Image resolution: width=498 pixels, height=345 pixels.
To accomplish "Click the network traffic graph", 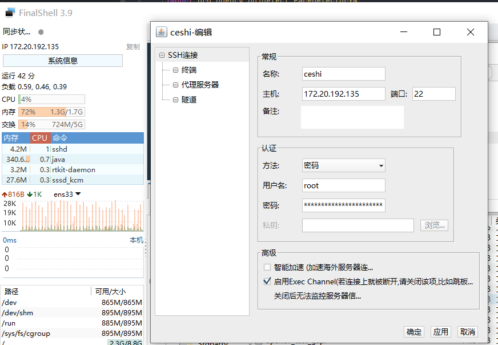I will (82, 216).
